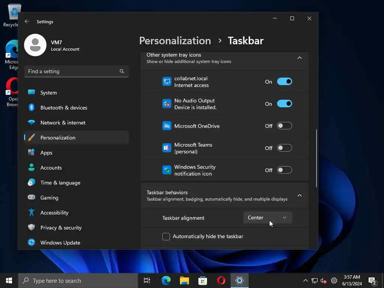Click the Type here to search box
The height and width of the screenshot is (288, 384).
point(78,280)
